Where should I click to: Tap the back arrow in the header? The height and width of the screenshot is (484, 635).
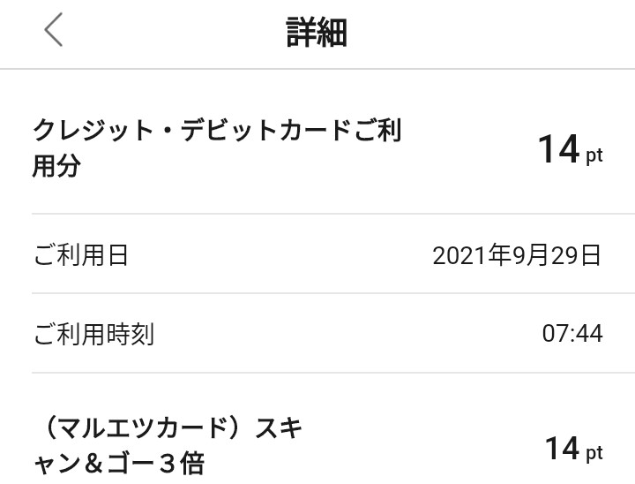click(x=54, y=31)
